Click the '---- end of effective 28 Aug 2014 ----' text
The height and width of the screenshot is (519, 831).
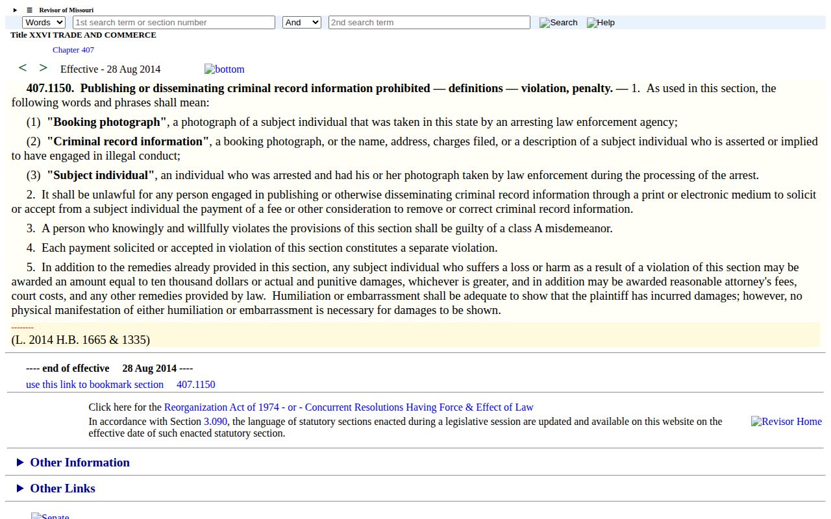pyautogui.click(x=110, y=368)
